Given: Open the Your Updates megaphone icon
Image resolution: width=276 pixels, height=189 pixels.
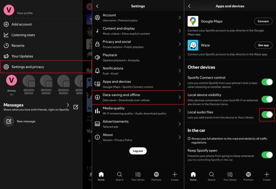Looking at the screenshot, I should point(6,56).
